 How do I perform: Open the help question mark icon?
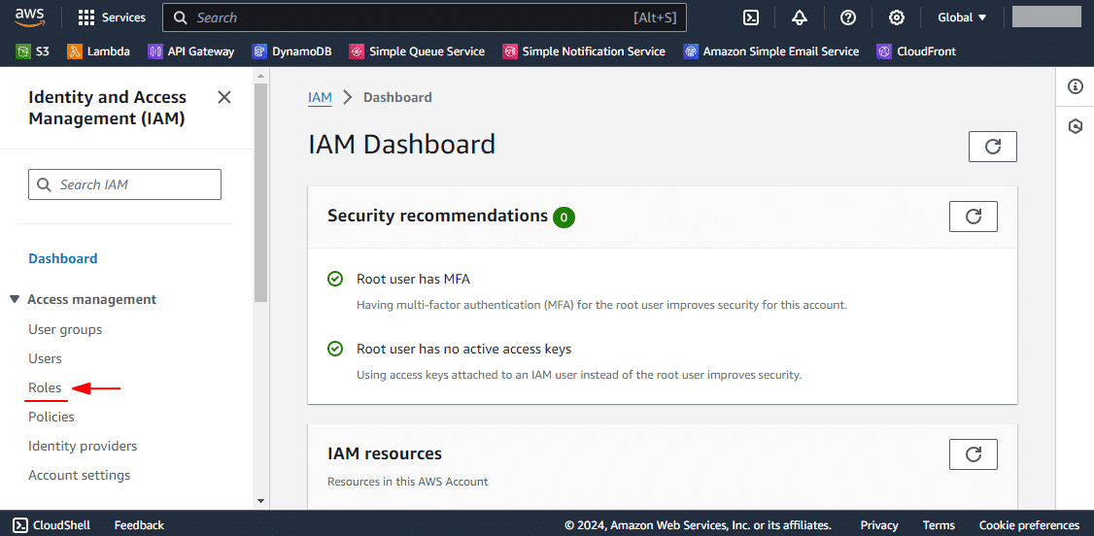click(848, 17)
